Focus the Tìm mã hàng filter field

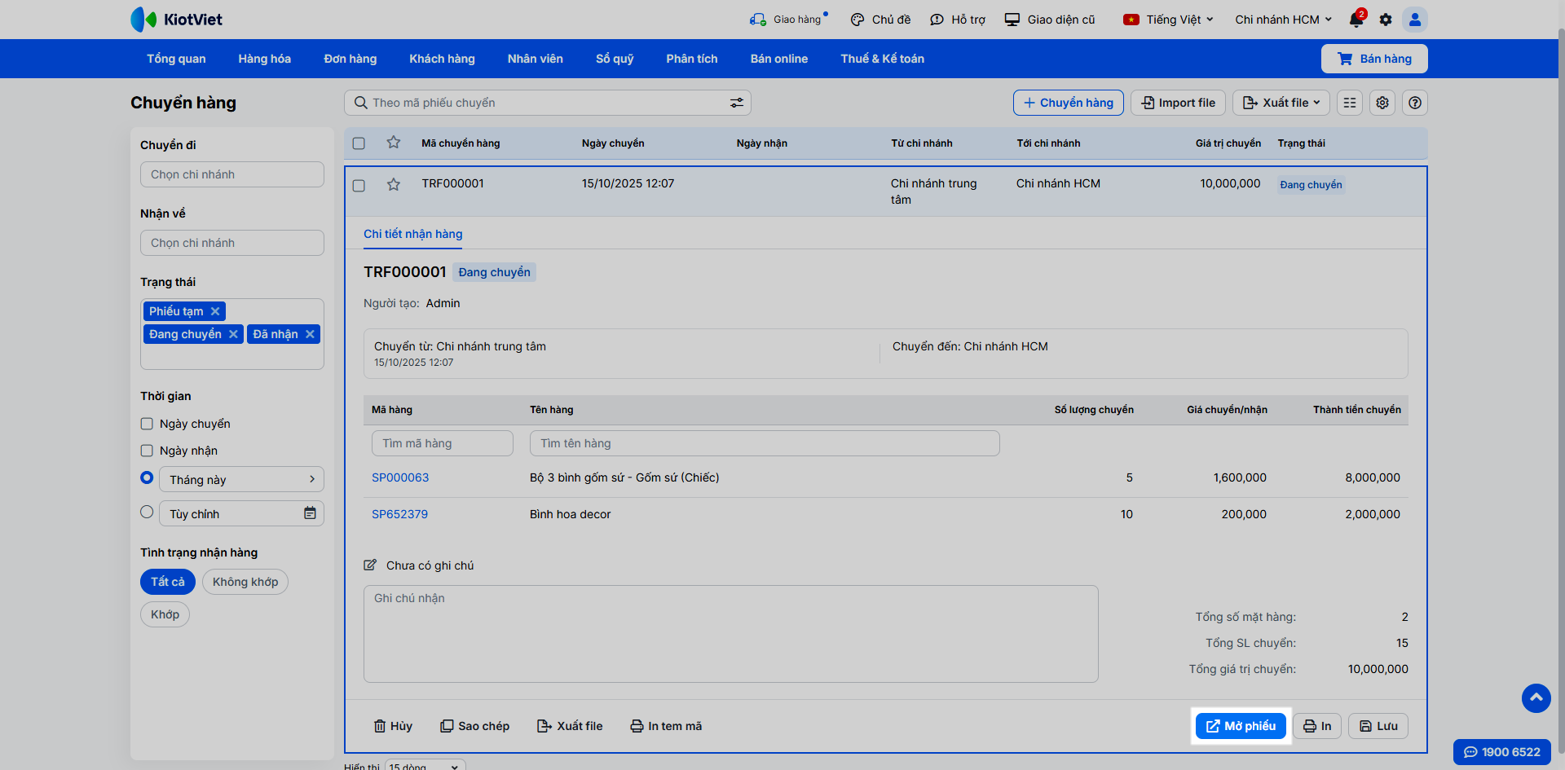click(x=443, y=443)
